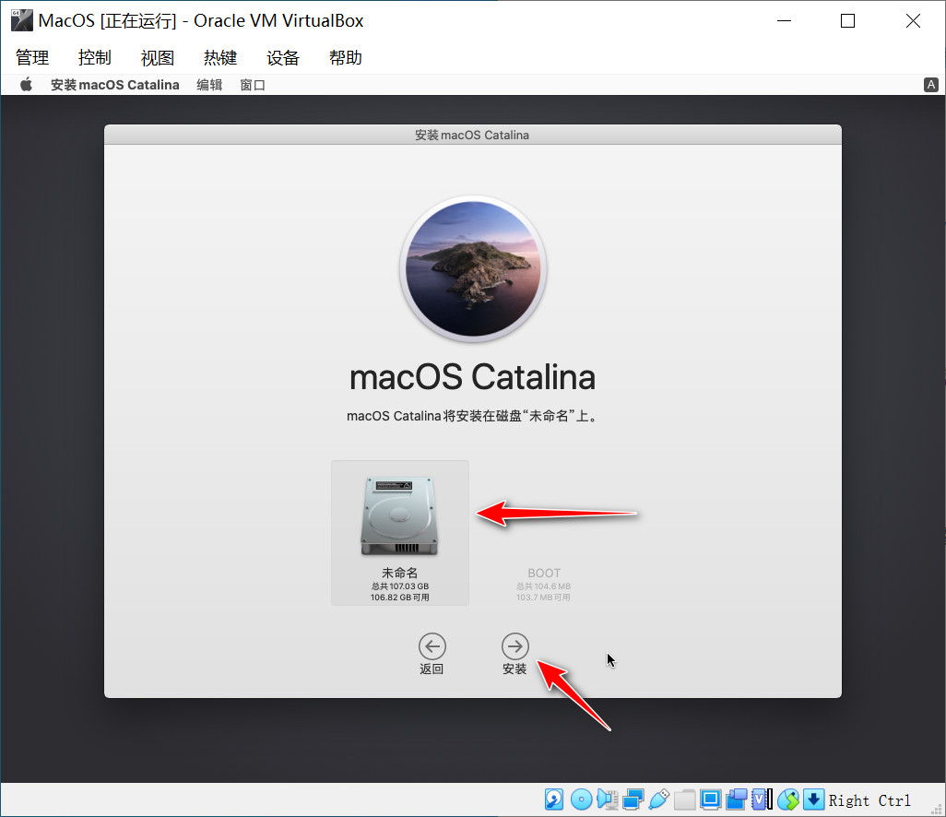This screenshot has height=817, width=946.
Task: Open the 视图 menu
Action: tap(158, 58)
